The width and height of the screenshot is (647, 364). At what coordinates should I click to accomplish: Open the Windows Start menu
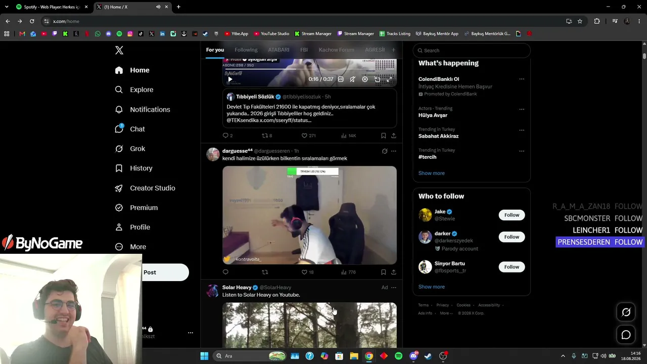(204, 356)
